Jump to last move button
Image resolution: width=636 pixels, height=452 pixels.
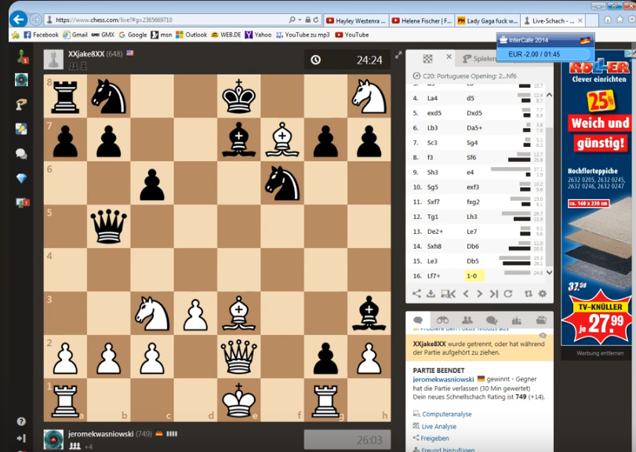coord(493,293)
